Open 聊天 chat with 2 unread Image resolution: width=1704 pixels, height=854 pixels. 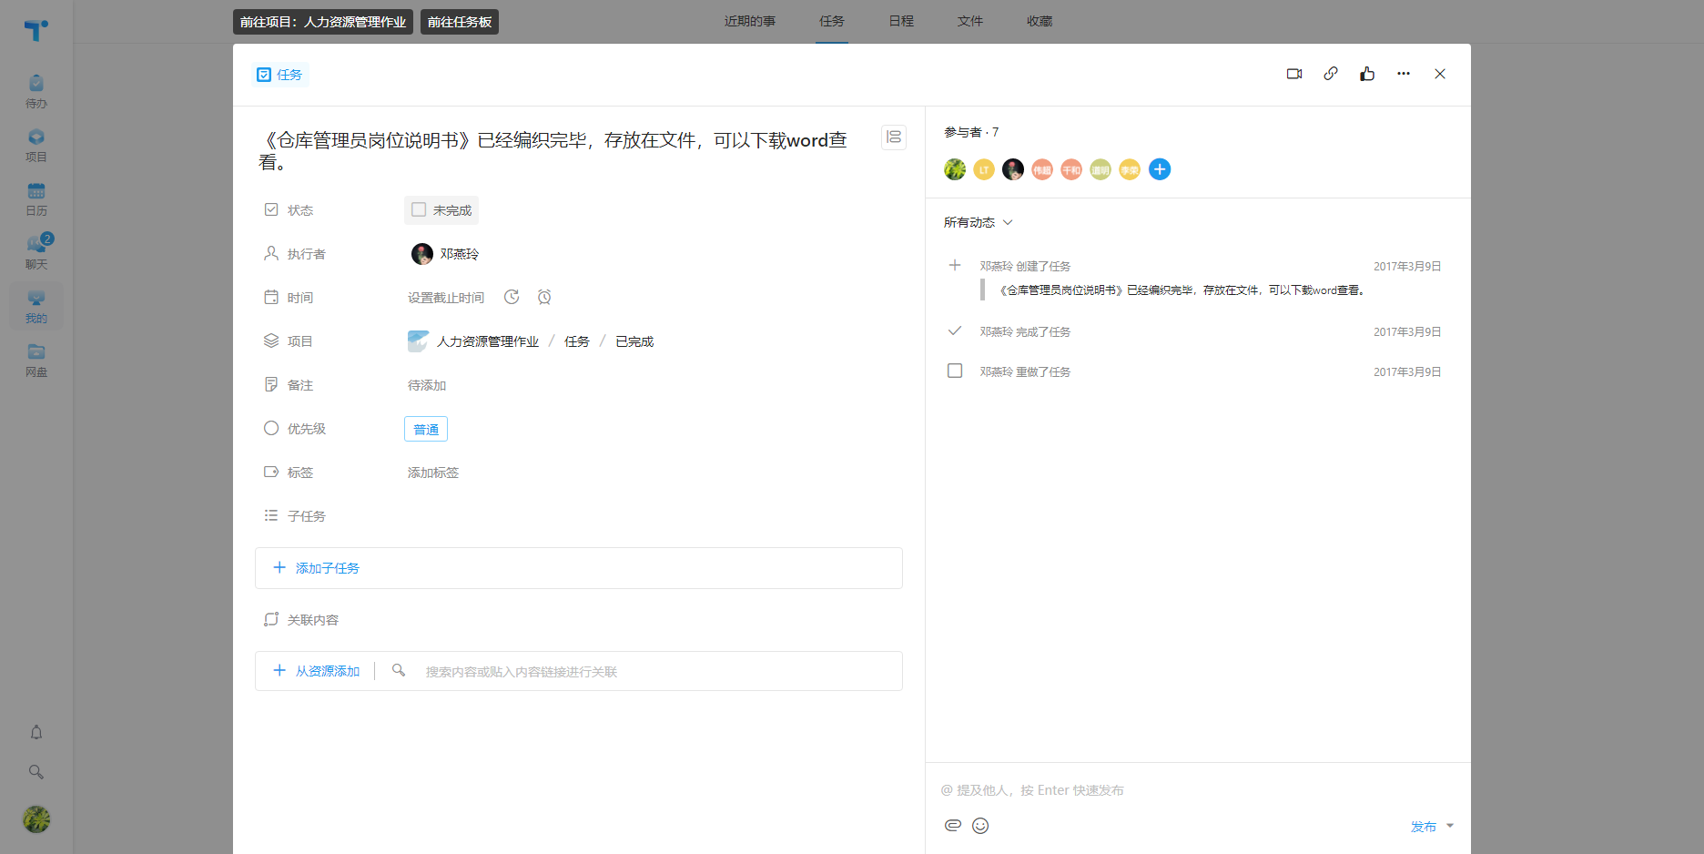(36, 252)
